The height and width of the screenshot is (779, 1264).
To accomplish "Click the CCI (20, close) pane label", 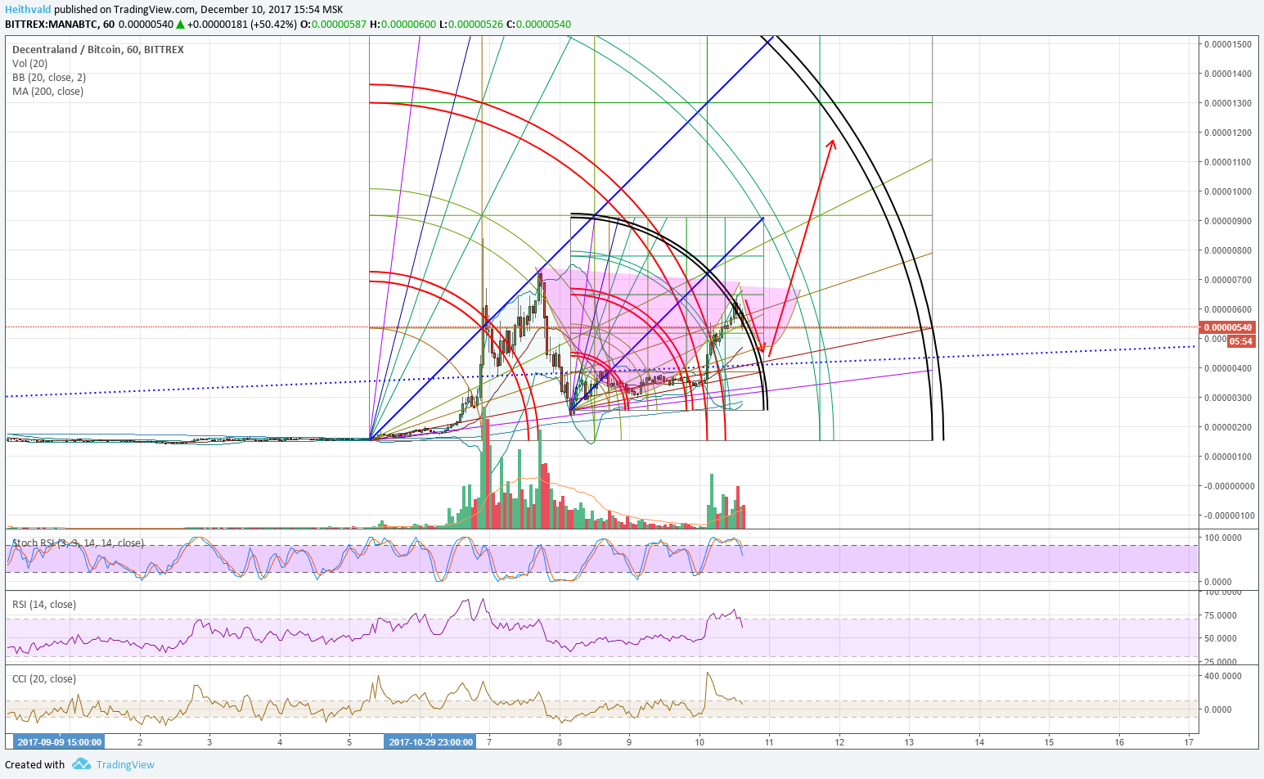I will pos(44,678).
